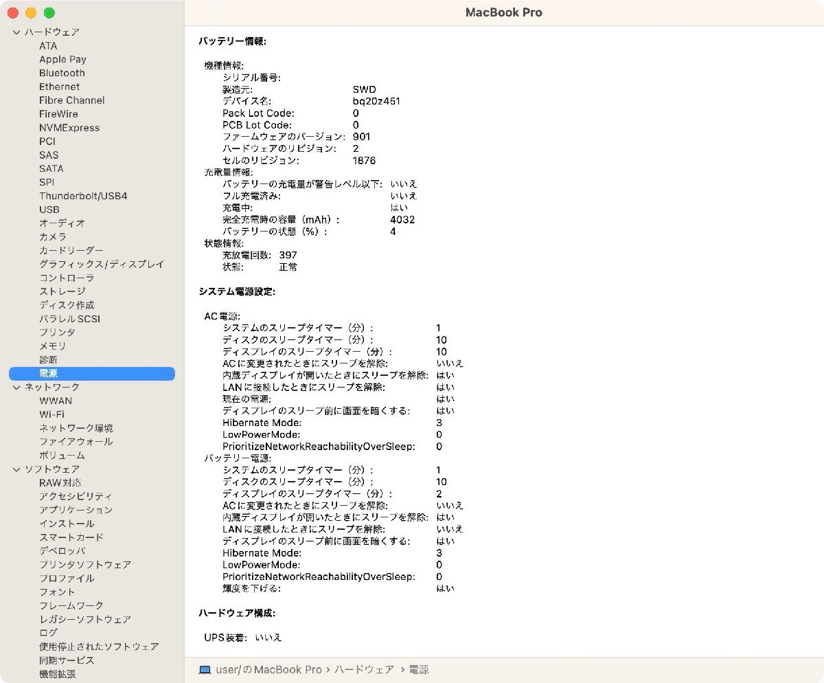This screenshot has width=824, height=683.
Task: Click the システム電源設定 heading
Action: click(x=237, y=292)
